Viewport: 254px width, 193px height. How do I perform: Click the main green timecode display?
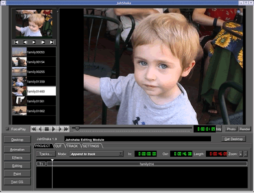[x=205, y=129]
